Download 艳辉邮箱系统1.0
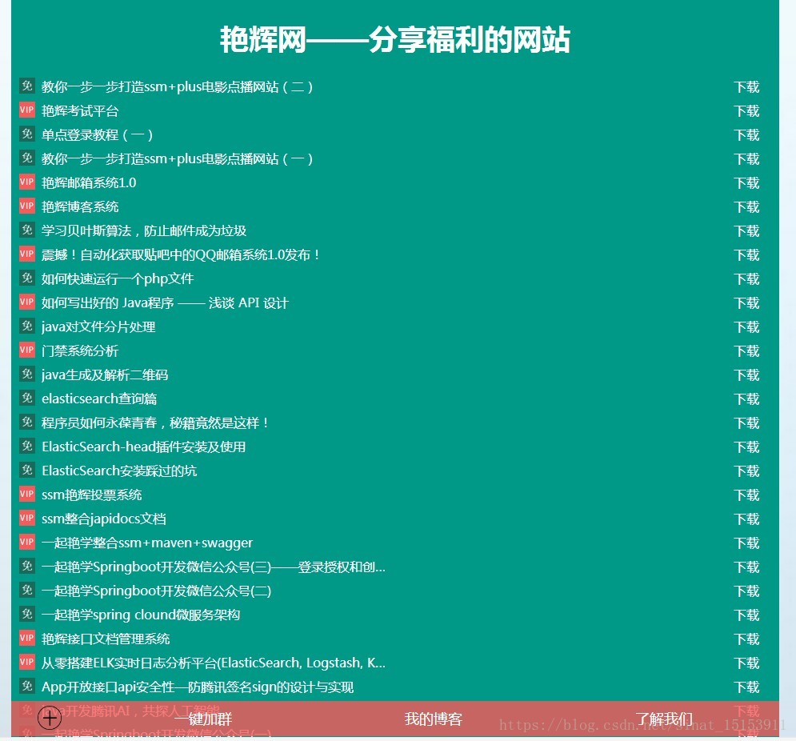The height and width of the screenshot is (741, 796). coord(746,182)
